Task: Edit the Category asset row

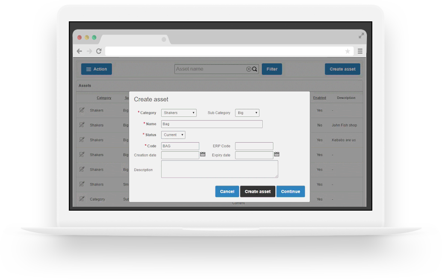Action: click(82, 199)
